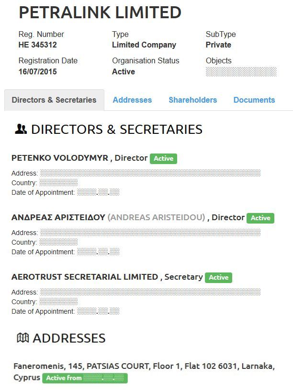This screenshot has width=293, height=390.
Task: Click the green Active from badge under Addresses
Action: (85, 378)
